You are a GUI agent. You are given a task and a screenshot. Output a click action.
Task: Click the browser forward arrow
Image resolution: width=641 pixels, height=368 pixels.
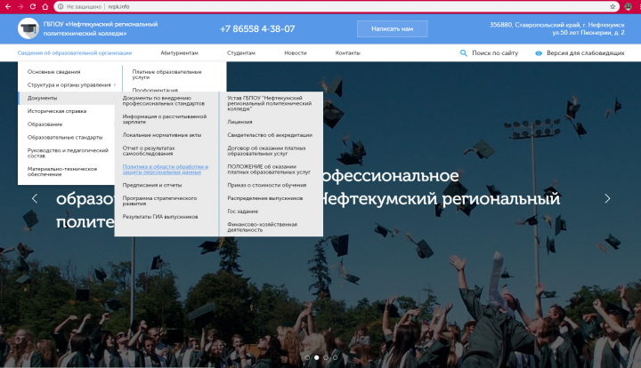click(x=20, y=6)
